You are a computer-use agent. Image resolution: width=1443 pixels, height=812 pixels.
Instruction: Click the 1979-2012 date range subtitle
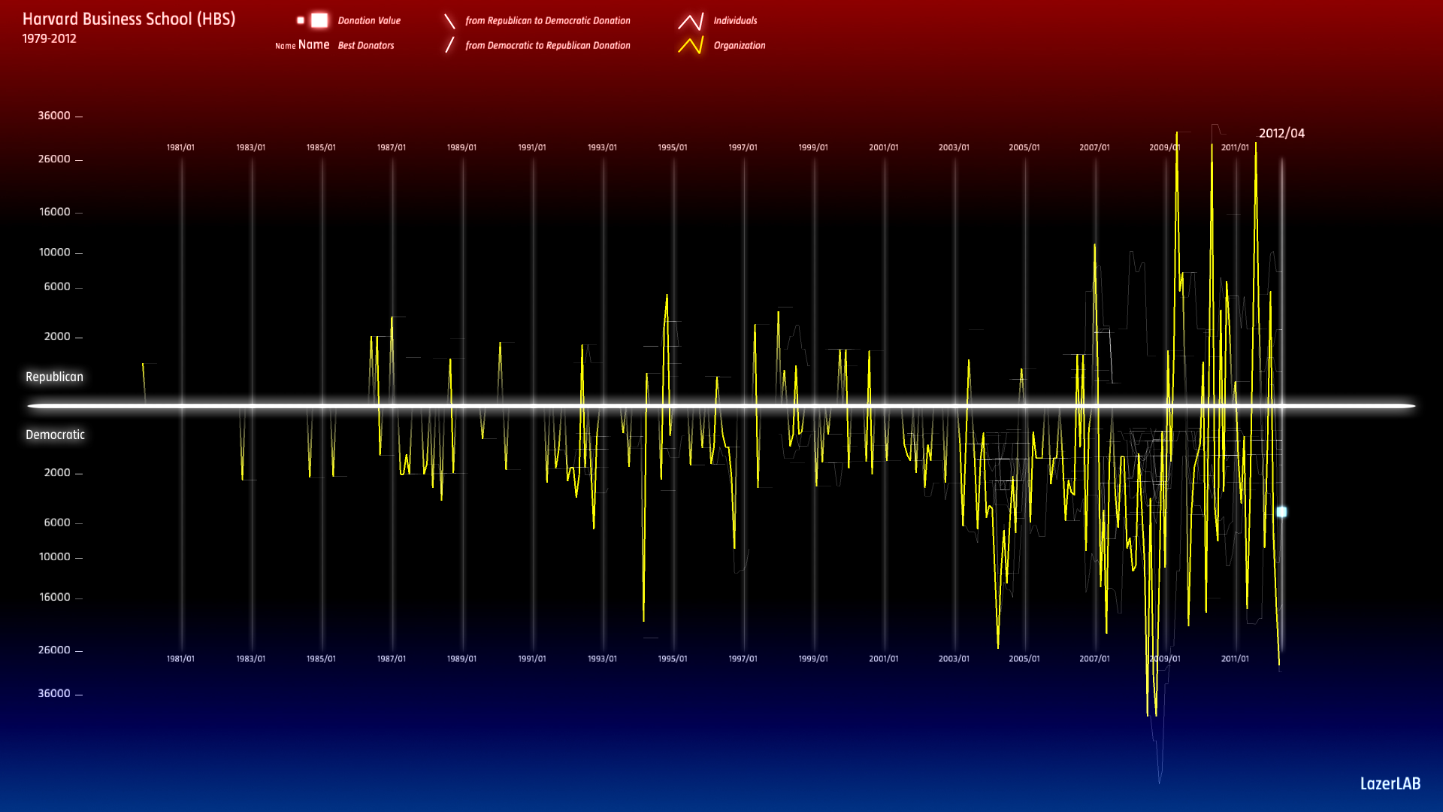click(x=50, y=39)
